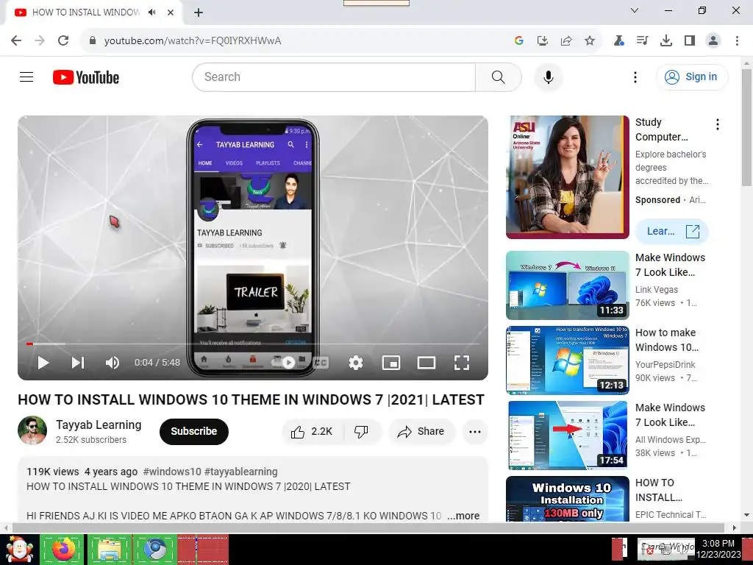Like the video with 2.2K likes
The width and height of the screenshot is (753, 565).
tap(313, 431)
